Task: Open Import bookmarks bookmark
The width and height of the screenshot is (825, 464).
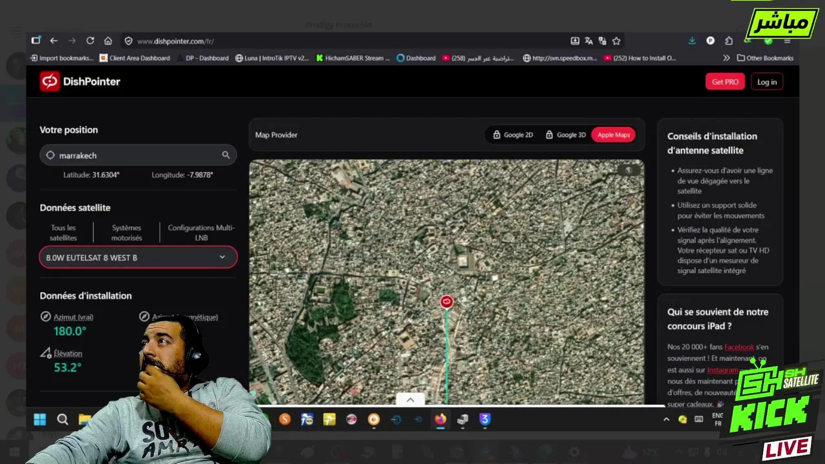Action: 62,58
